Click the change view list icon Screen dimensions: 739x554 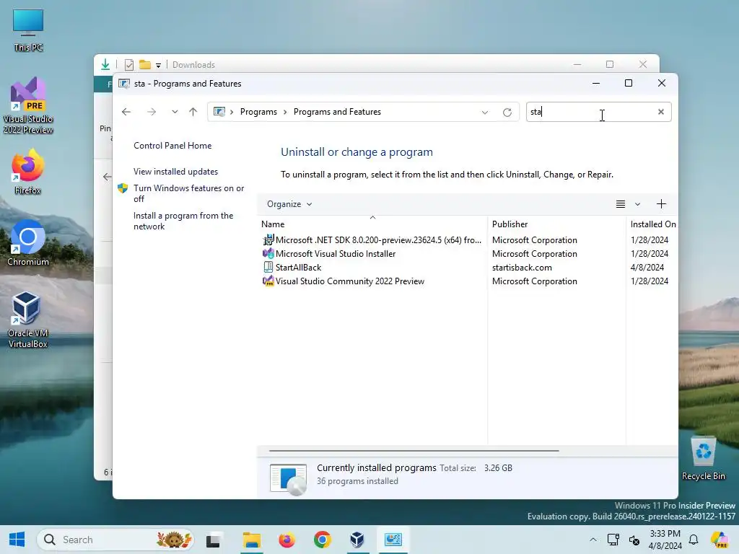pos(620,204)
